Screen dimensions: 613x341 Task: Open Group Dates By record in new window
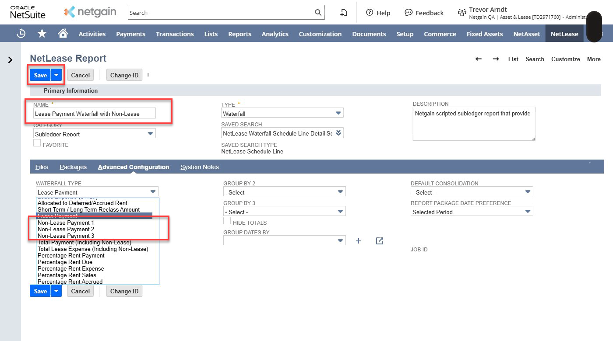click(x=380, y=241)
